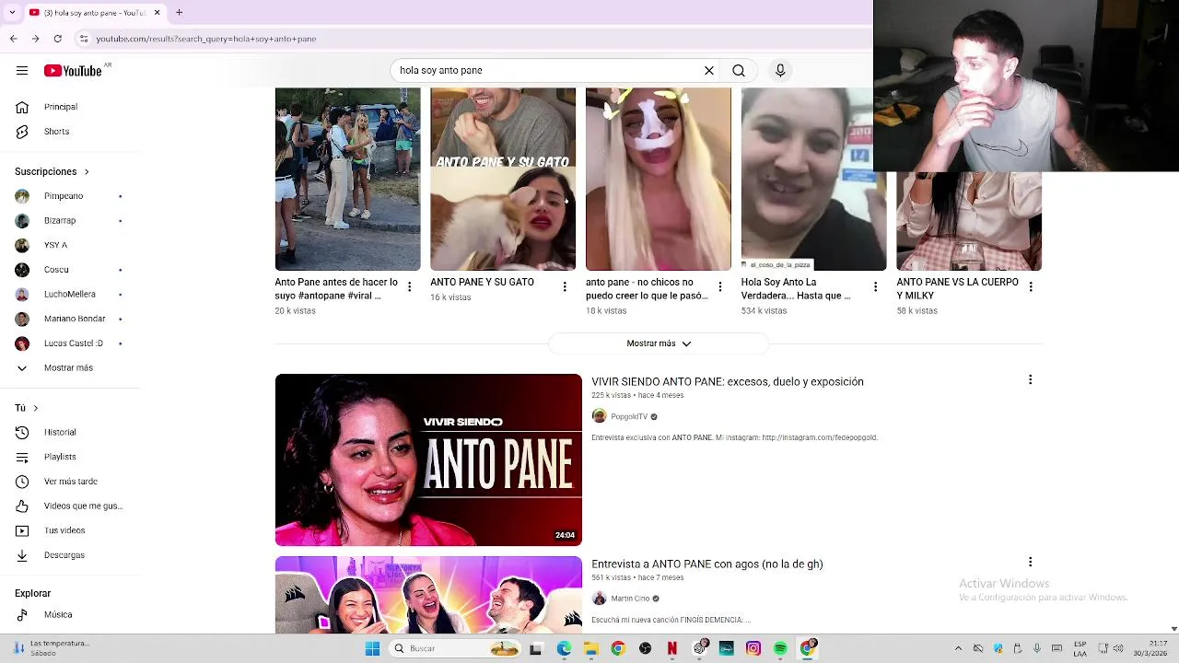Open Lucas Castel :D channel
This screenshot has width=1179, height=663.
72,343
